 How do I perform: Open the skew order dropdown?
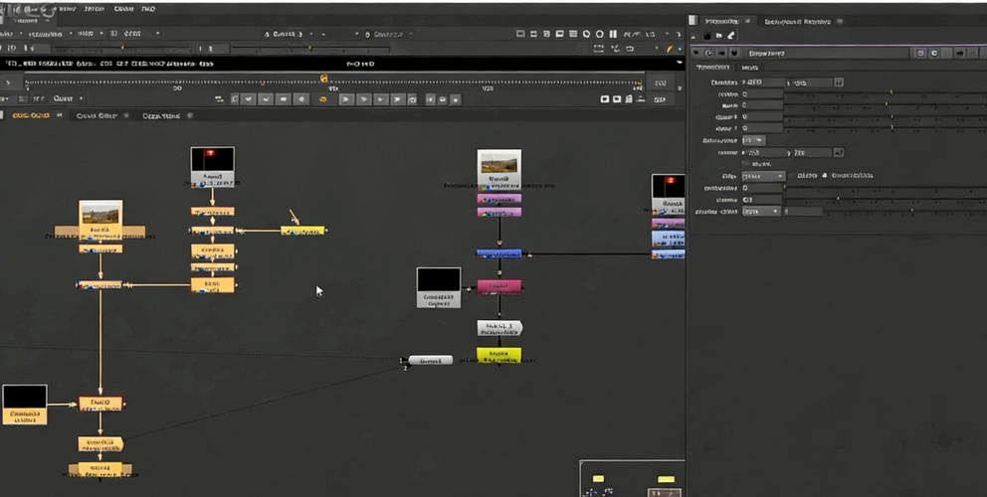(752, 141)
